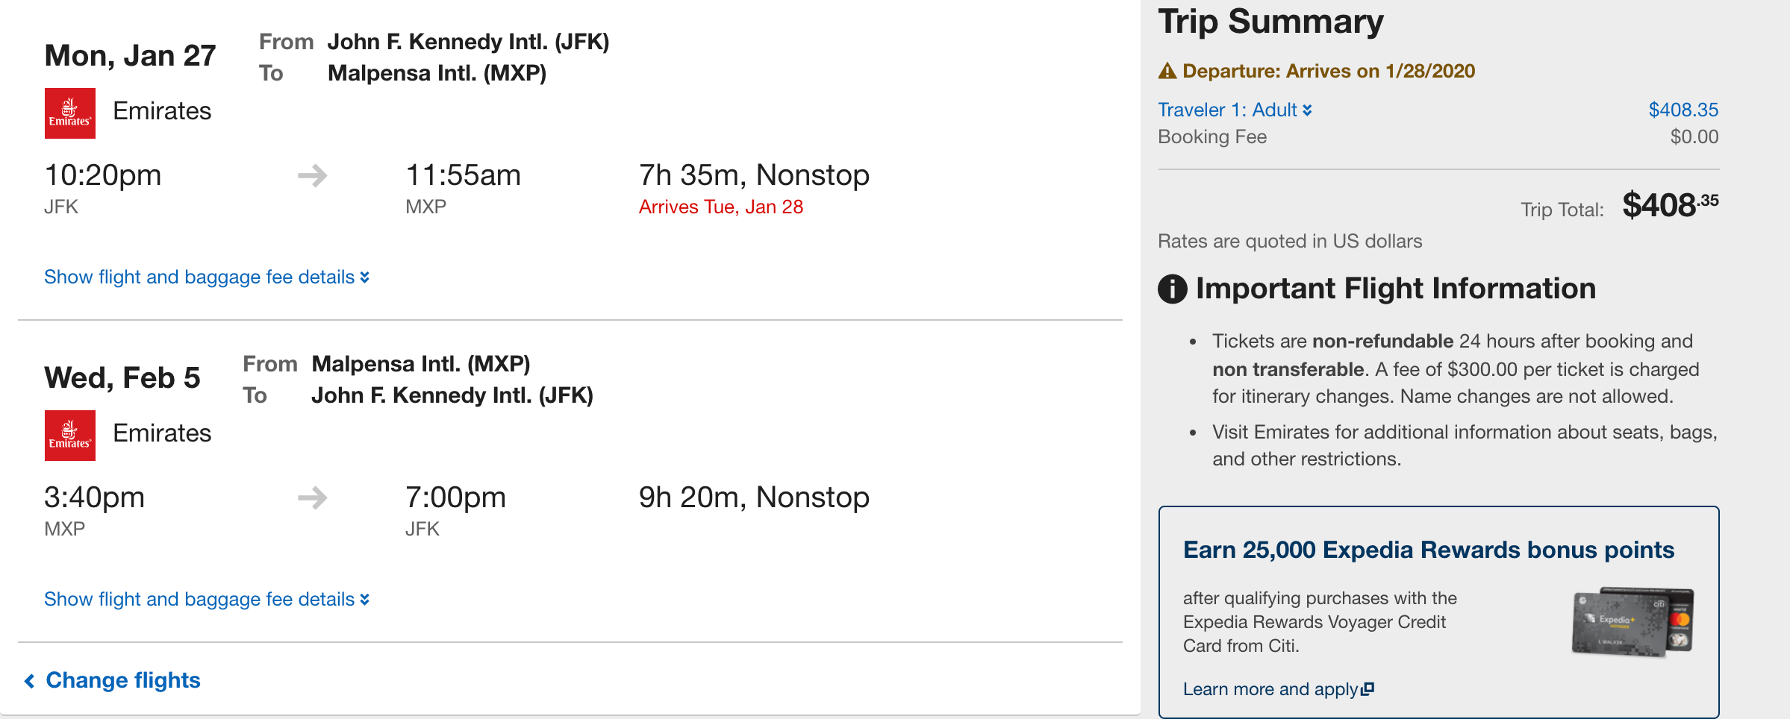Click the Expedia Voyager credit card image
This screenshot has height=719, width=1790.
[x=1632, y=622]
